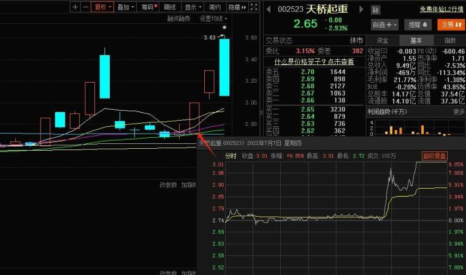Viewport: 466px width, 275px height.
Task: Toggle fullscreen chart icon
Action: pos(254,7)
